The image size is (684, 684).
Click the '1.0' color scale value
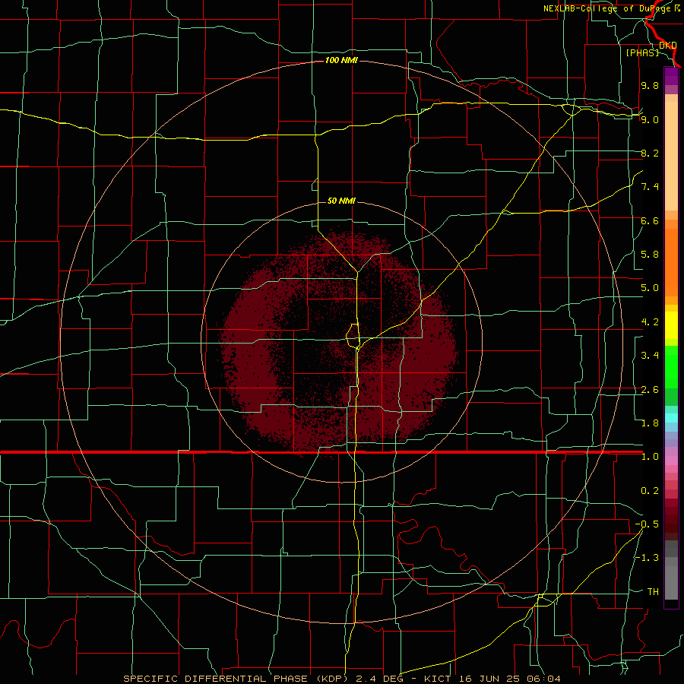click(650, 457)
